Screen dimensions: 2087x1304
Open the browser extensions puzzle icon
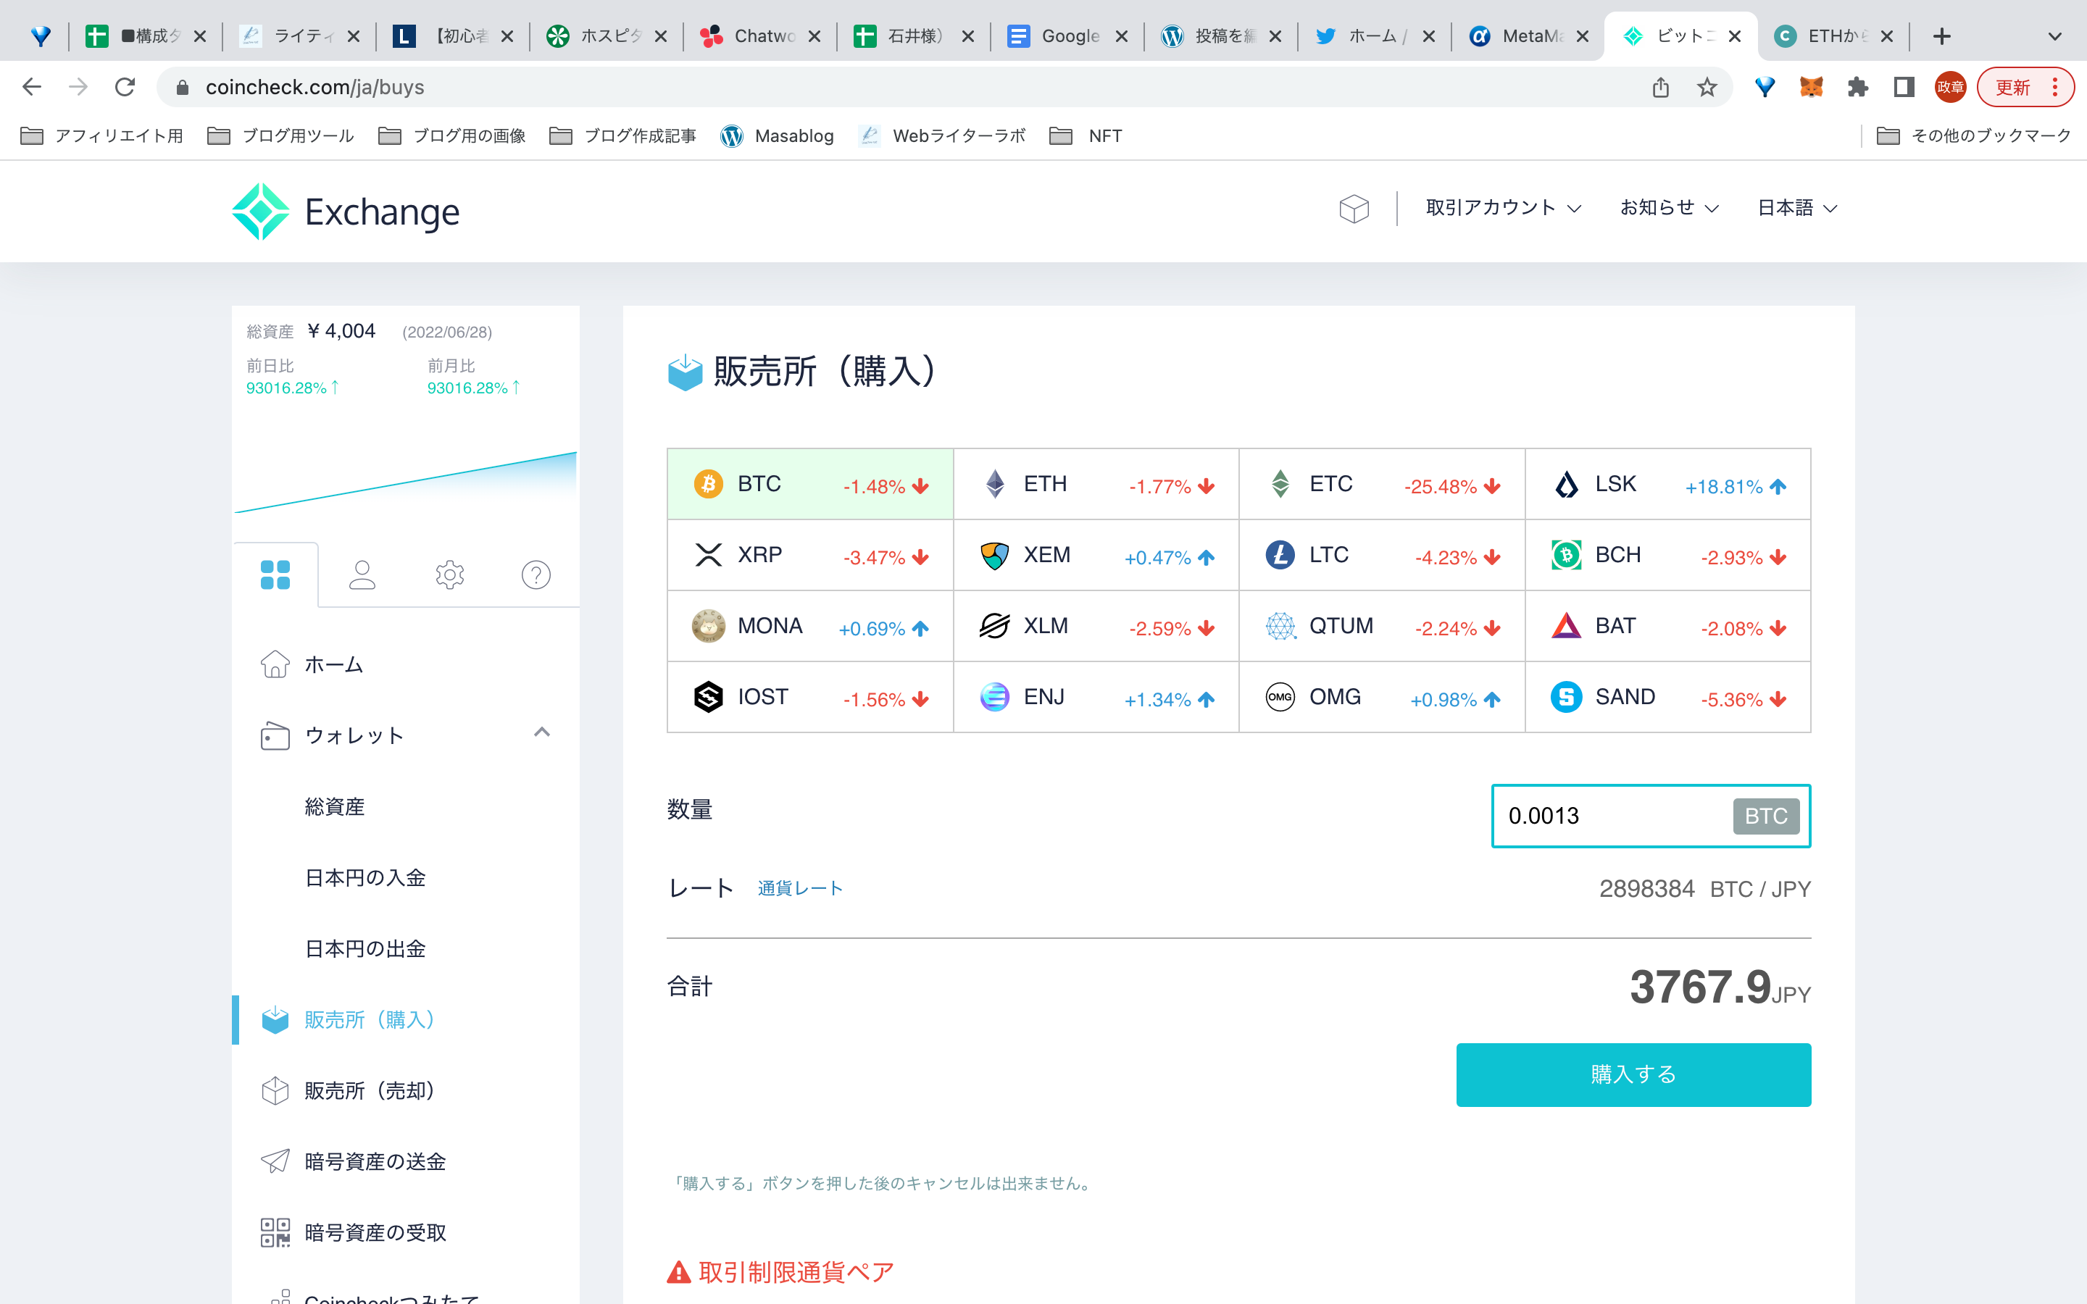tap(1857, 87)
